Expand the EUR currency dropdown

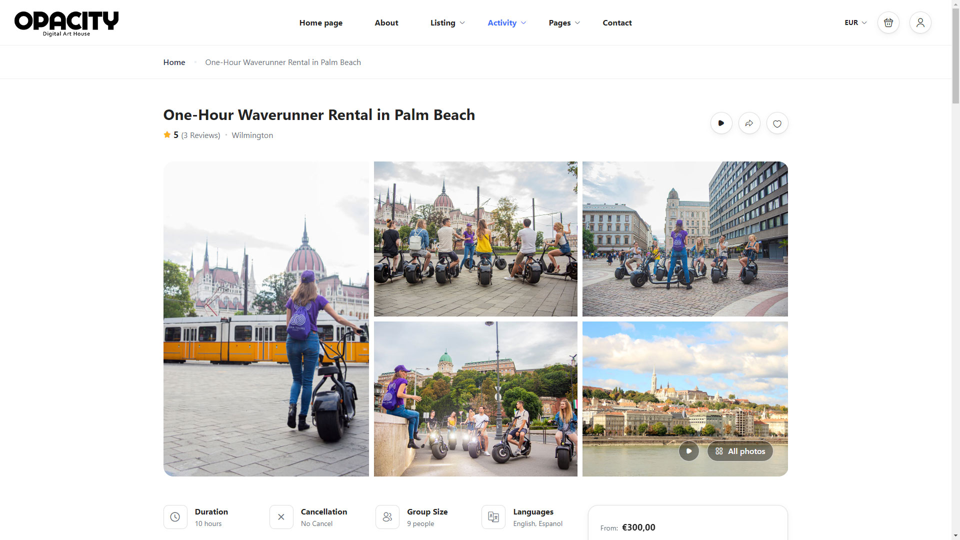855,23
